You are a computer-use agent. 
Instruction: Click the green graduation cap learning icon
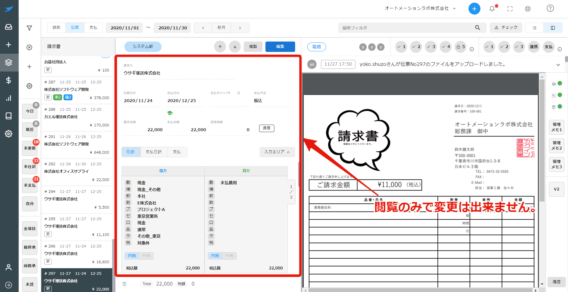(170, 113)
